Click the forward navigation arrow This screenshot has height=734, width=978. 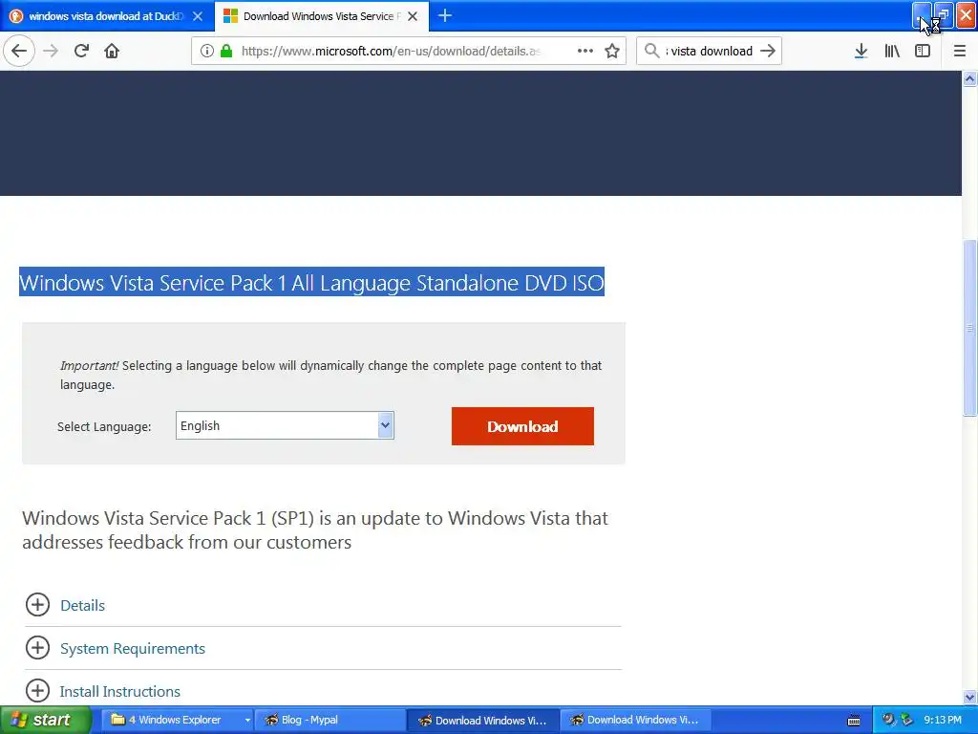pyautogui.click(x=51, y=51)
